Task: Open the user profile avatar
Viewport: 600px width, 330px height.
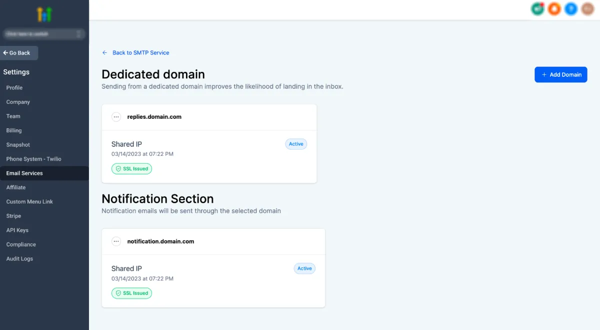Action: click(x=587, y=8)
